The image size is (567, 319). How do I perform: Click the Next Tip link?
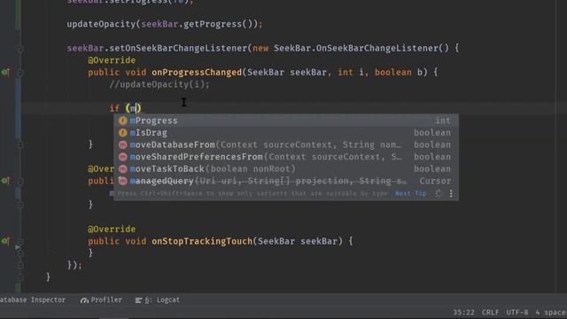pos(411,193)
